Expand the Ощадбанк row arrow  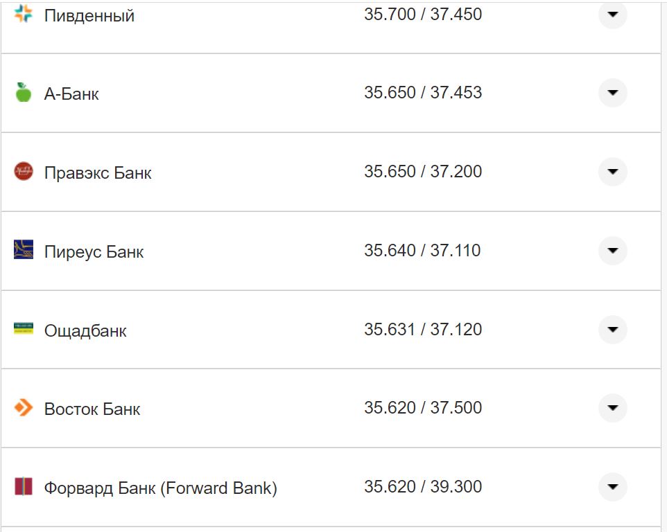[x=612, y=329]
